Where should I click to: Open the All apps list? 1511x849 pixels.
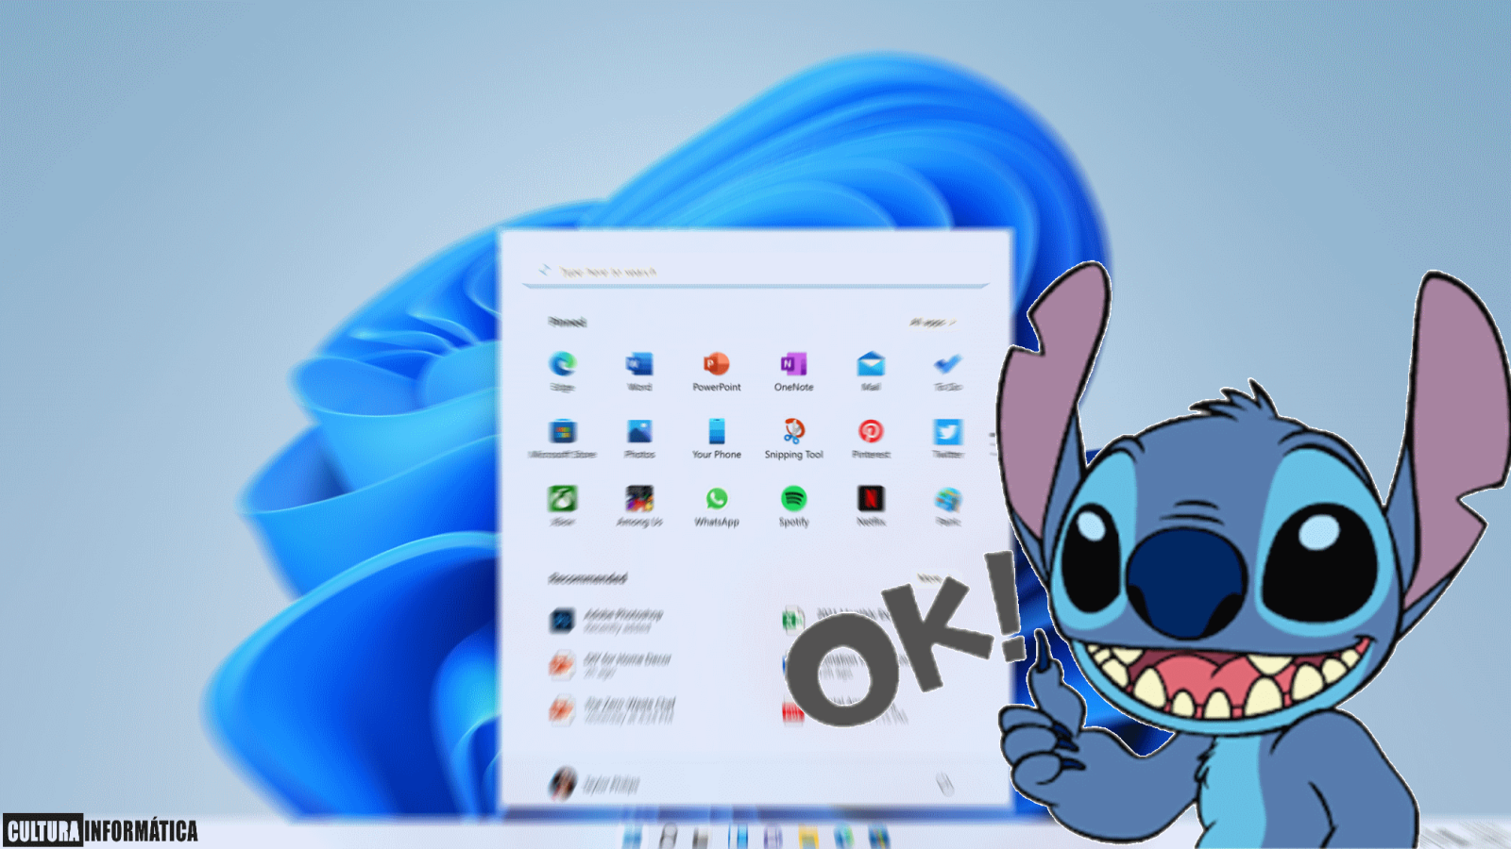tap(932, 323)
